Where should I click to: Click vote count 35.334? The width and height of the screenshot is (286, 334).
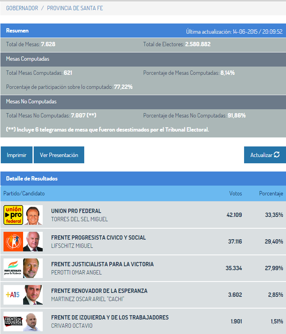pyautogui.click(x=234, y=268)
